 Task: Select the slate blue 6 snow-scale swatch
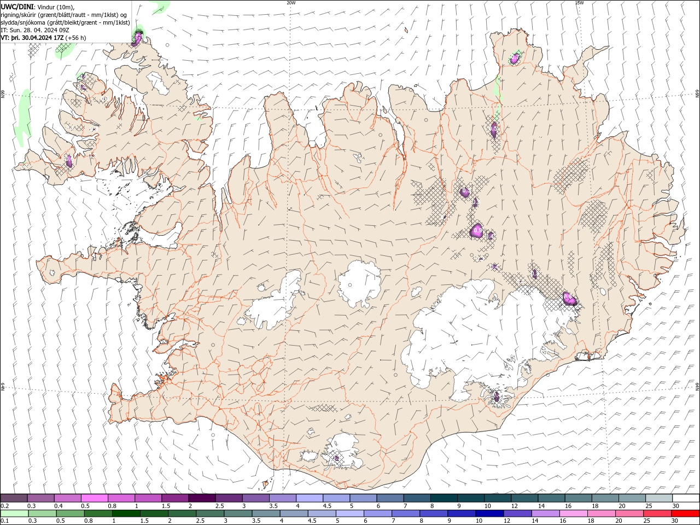pos(390,498)
